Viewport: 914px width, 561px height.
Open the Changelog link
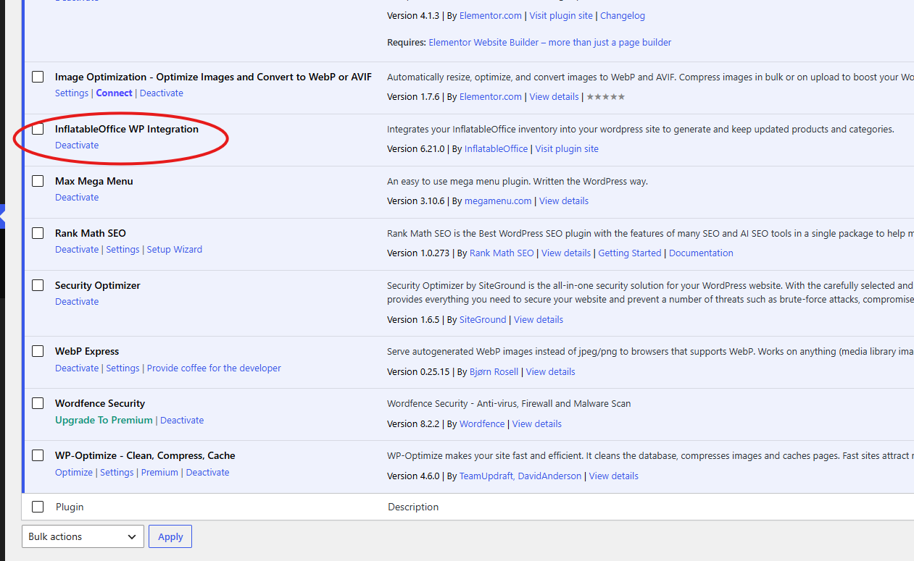pos(623,15)
